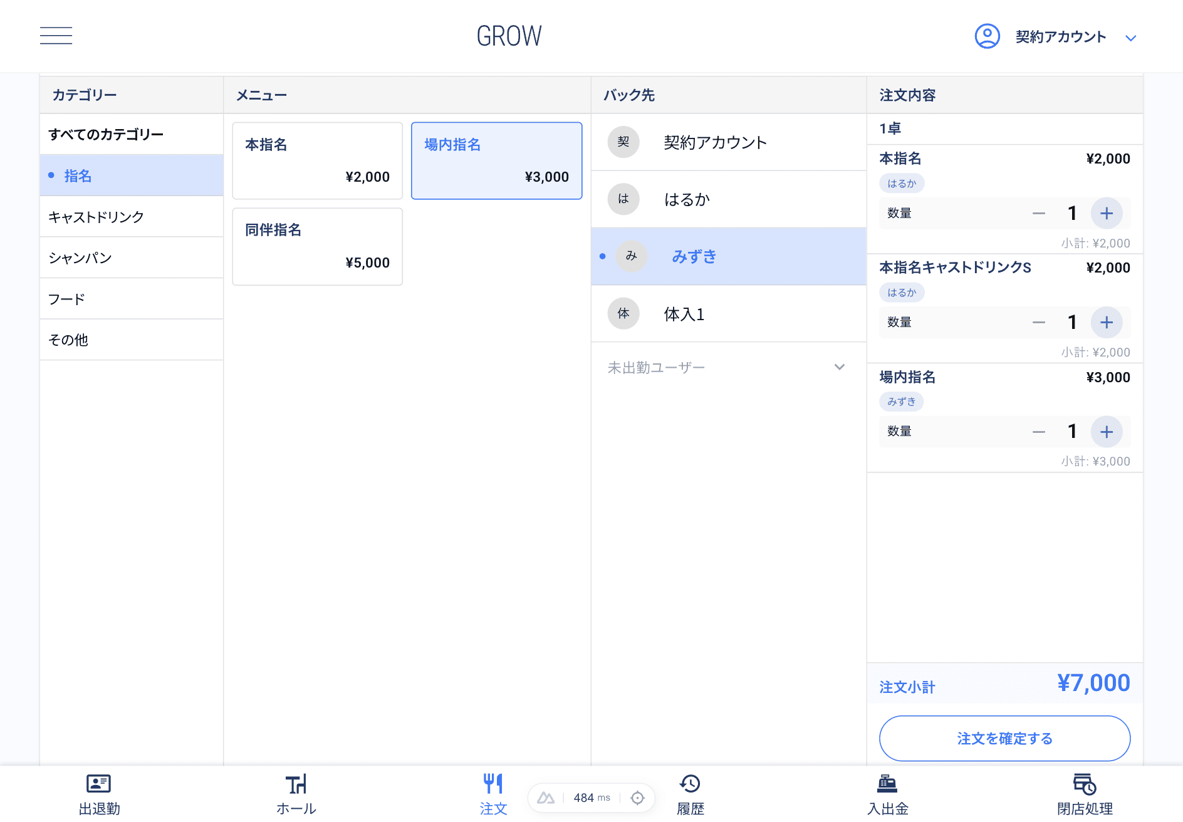Click the crosshair icon beside 484 ms
Screen dimensions: 1183x822
coord(638,798)
